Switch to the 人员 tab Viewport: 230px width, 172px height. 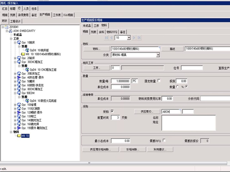coord(26,9)
